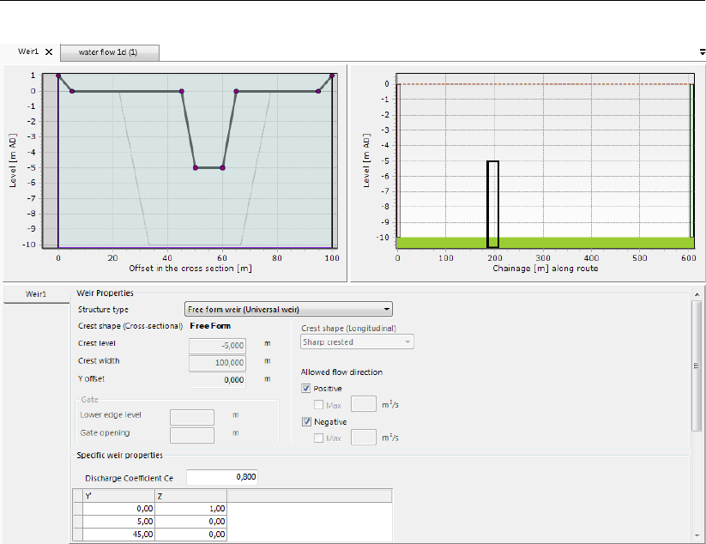Viewport: 706px width, 544px height.
Task: Select the weir rectangle in the chainage chart
Action: 493,204
